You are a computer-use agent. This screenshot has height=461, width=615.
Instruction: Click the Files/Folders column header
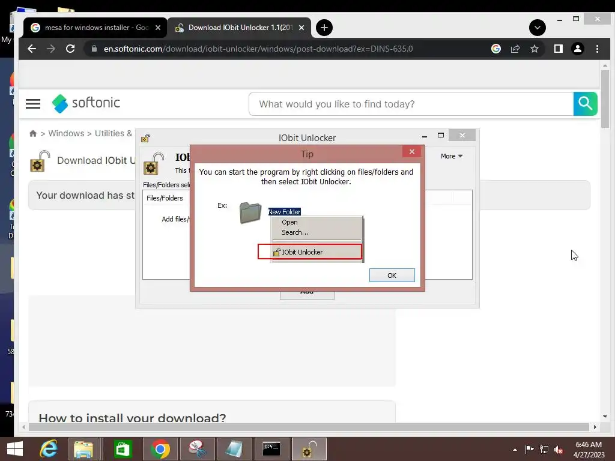(x=165, y=198)
